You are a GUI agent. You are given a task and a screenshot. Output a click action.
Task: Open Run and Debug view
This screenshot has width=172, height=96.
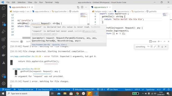pos(3,31)
